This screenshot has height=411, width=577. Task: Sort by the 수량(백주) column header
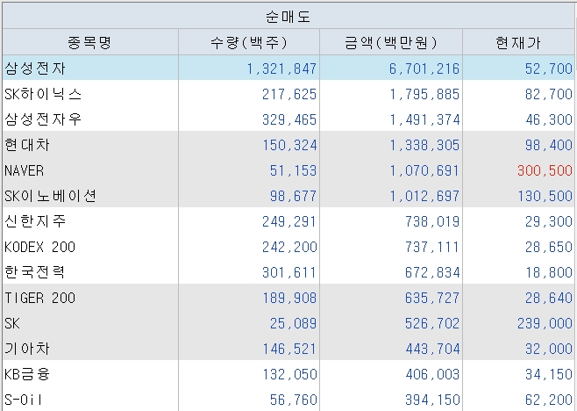[249, 42]
